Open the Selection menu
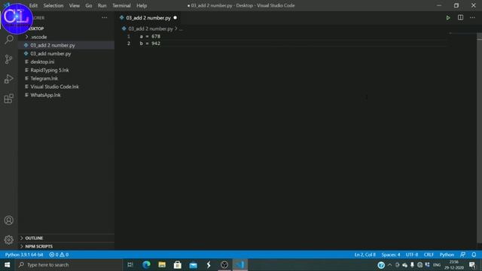Image resolution: width=482 pixels, height=271 pixels. click(x=53, y=5)
